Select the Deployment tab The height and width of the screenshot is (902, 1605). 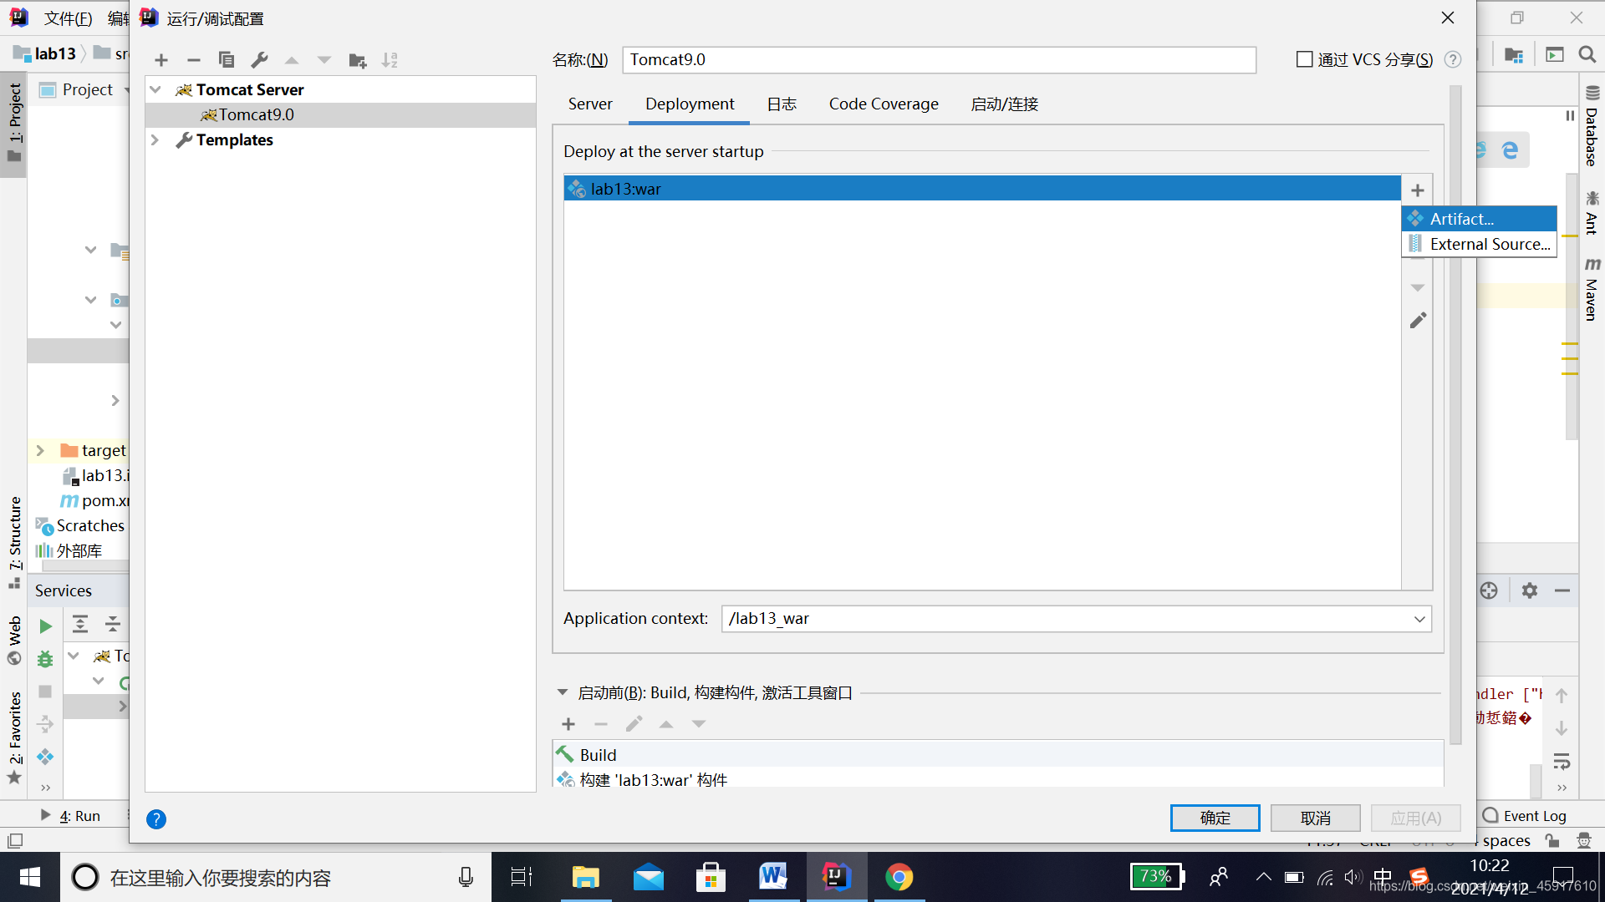(689, 104)
